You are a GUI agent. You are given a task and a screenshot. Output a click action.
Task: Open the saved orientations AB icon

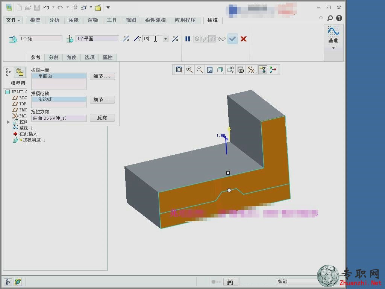[230, 70]
